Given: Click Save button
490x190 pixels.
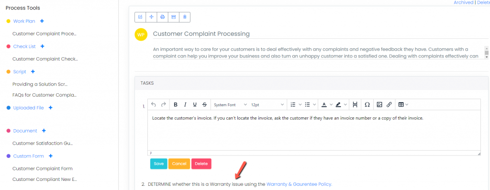Looking at the screenshot, I should [x=158, y=164].
